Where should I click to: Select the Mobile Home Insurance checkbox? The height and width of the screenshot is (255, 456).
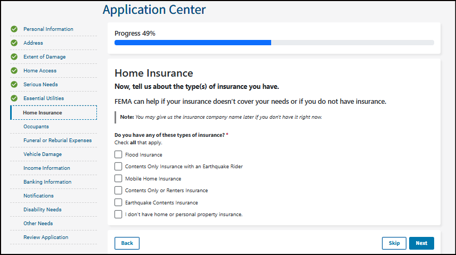click(x=118, y=179)
